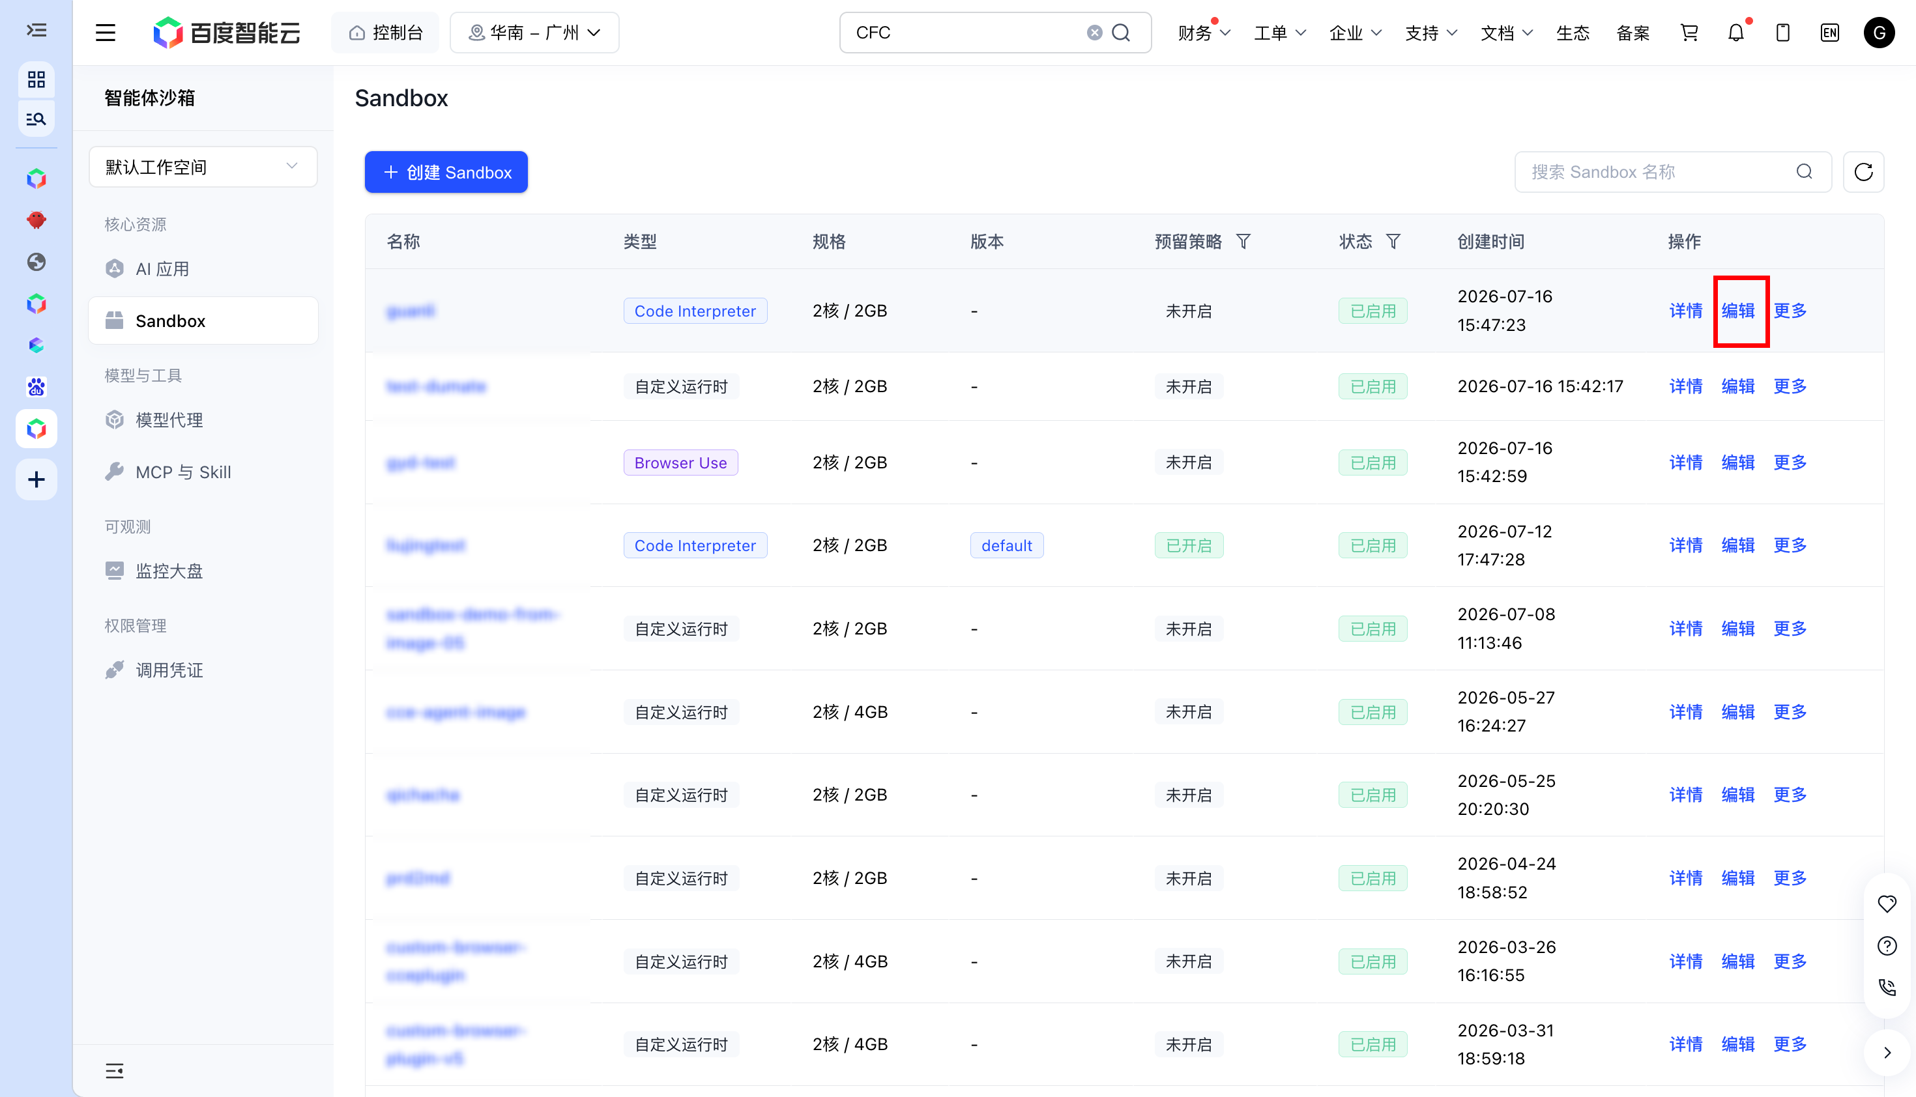
Task: Go to 控制台 console
Action: pos(385,33)
